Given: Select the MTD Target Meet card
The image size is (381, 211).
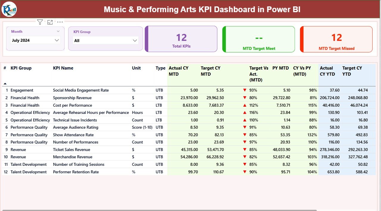Looking at the screenshot, I should [x=258, y=39].
